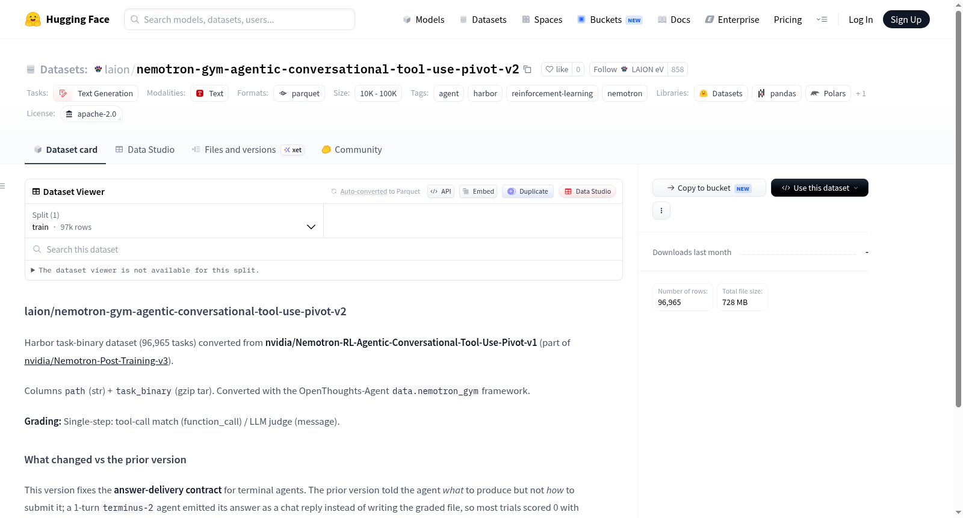Click the API code icon button
The height and width of the screenshot is (518, 963).
[x=441, y=191]
